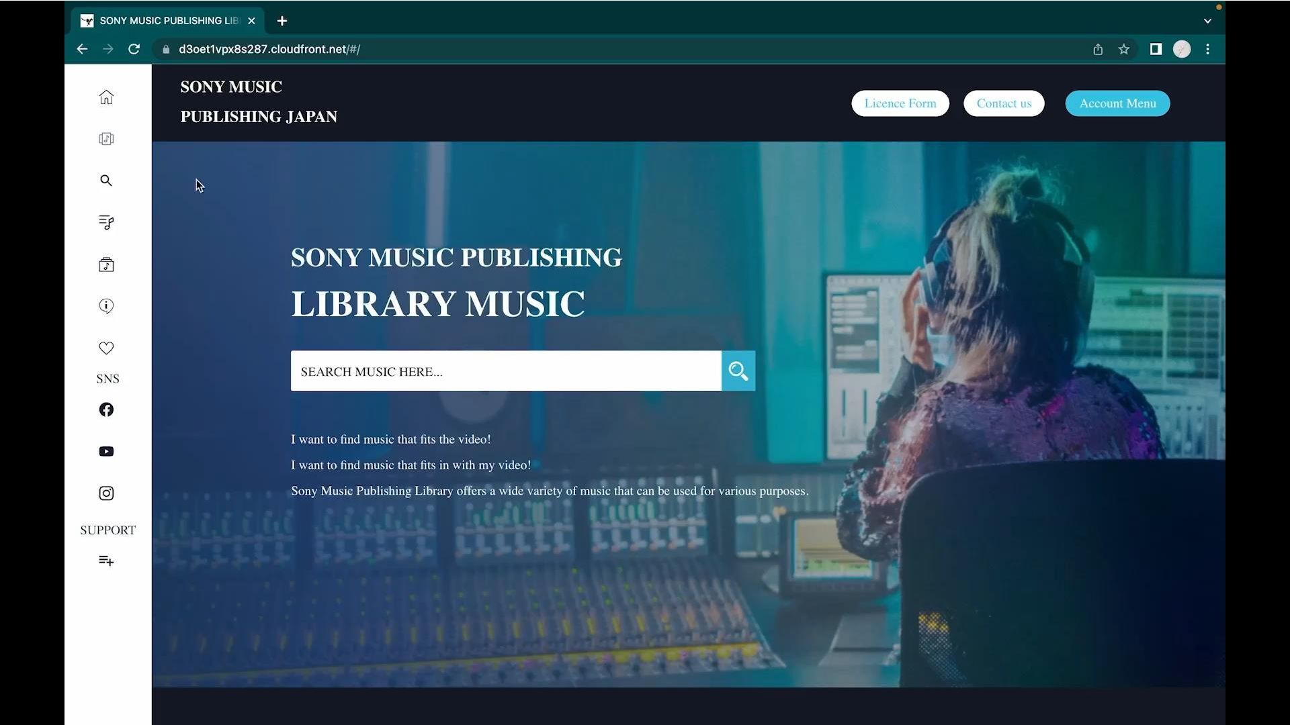The image size is (1290, 725).
Task: Open the Chrome three-dot menu
Action: click(x=1207, y=49)
